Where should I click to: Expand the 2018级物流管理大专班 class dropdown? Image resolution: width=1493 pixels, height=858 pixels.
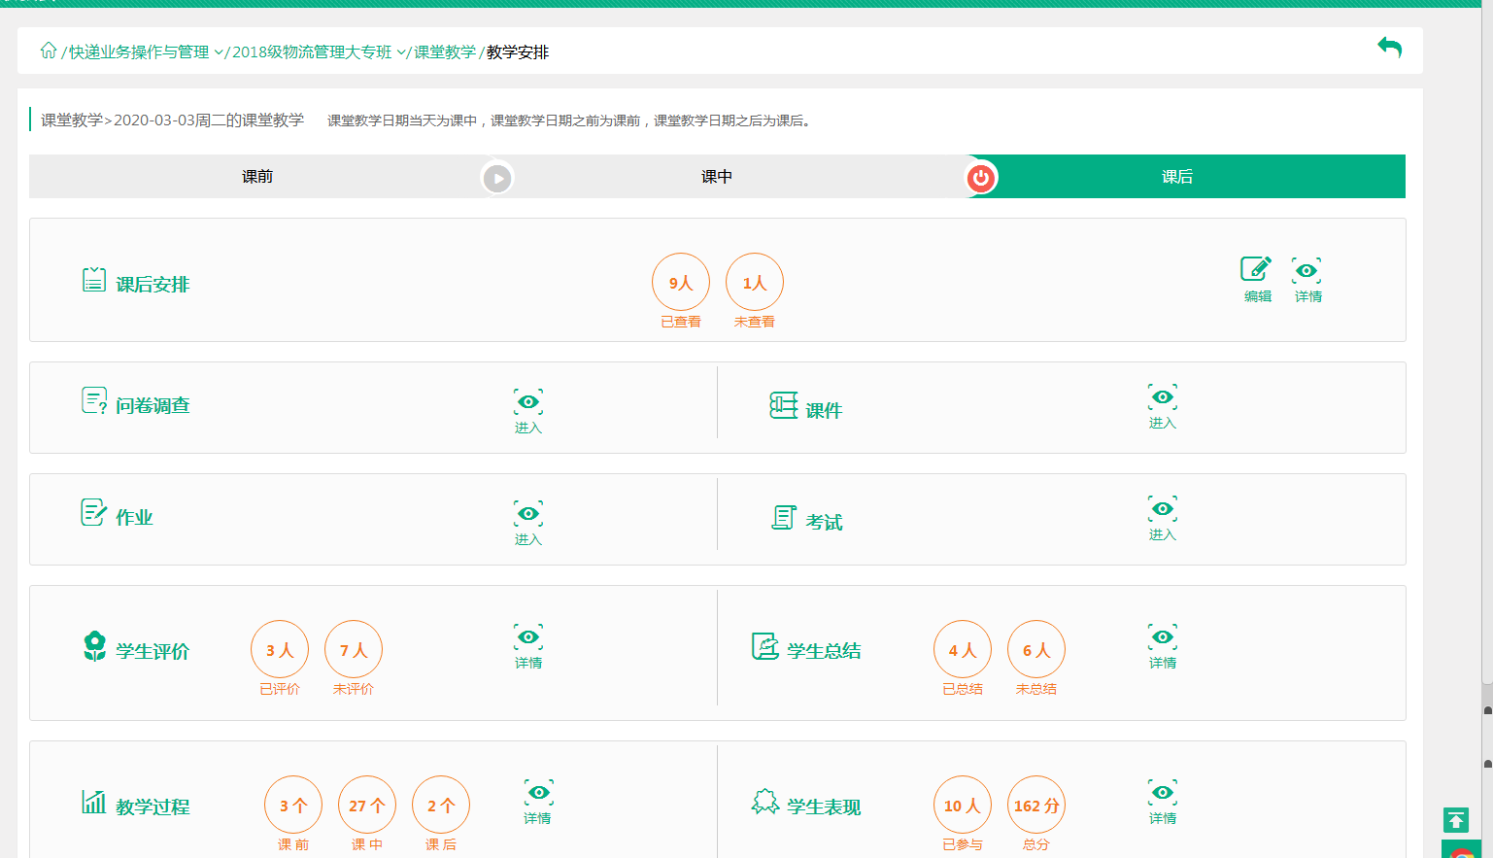click(x=401, y=52)
